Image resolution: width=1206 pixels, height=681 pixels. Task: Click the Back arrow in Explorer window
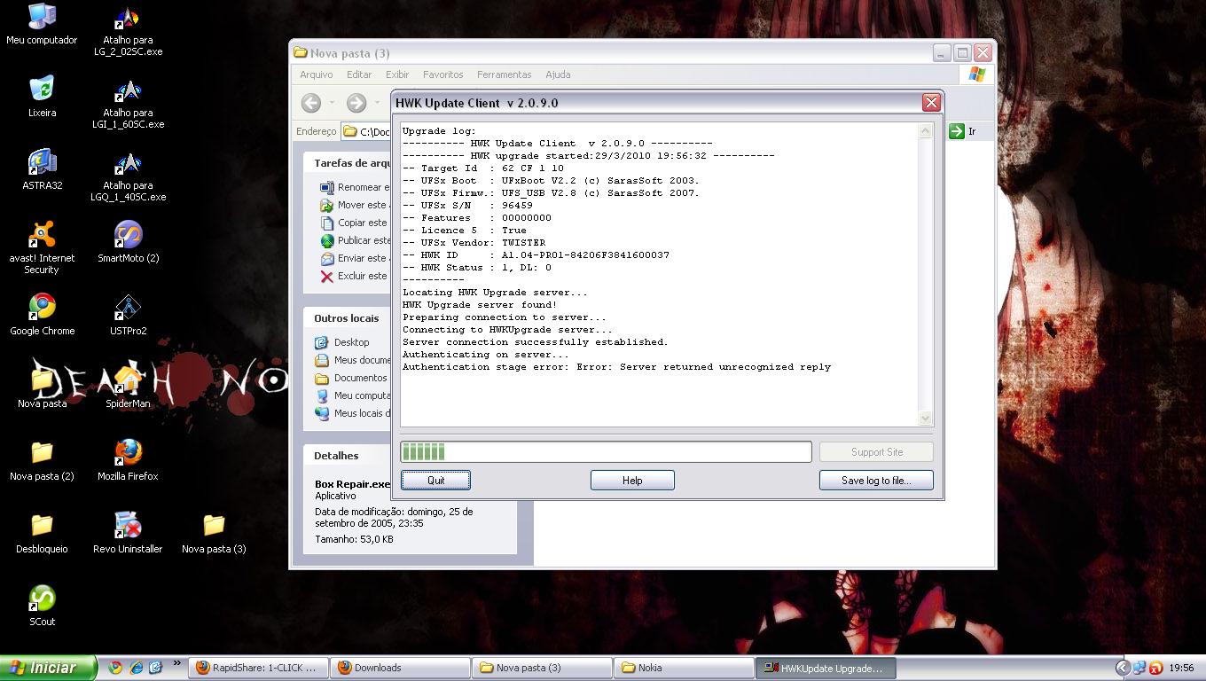[x=311, y=103]
